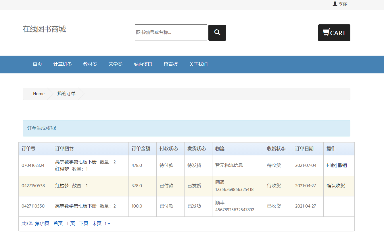
Task: Click 付款 for order 0704162324
Action: point(331,165)
